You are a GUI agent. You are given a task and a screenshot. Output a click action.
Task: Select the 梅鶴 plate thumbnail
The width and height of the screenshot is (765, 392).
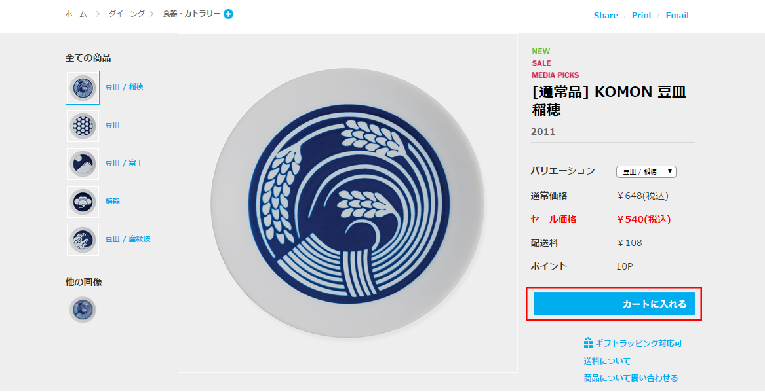pos(83,202)
